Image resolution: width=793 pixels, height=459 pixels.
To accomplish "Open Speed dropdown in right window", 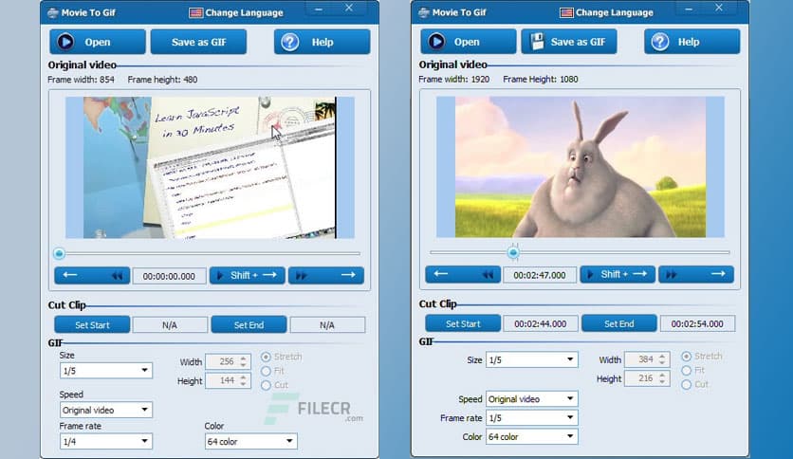I will pyautogui.click(x=531, y=399).
